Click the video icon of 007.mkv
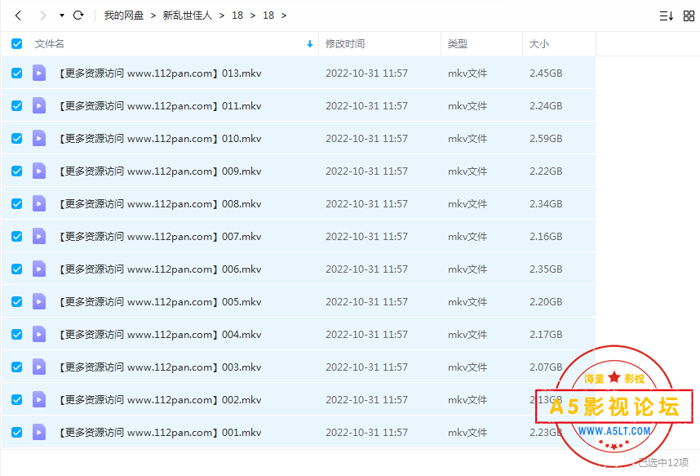700x476 pixels. [x=39, y=237]
